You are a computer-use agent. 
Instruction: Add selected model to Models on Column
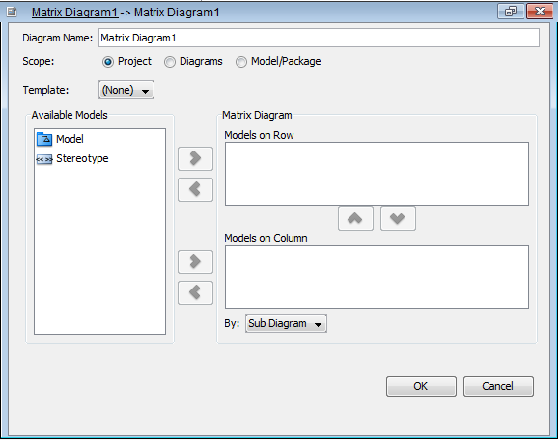195,261
